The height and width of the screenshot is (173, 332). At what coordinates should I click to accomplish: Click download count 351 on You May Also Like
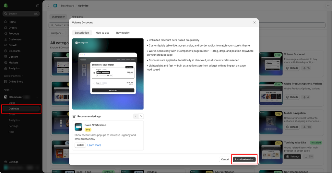point(308,156)
